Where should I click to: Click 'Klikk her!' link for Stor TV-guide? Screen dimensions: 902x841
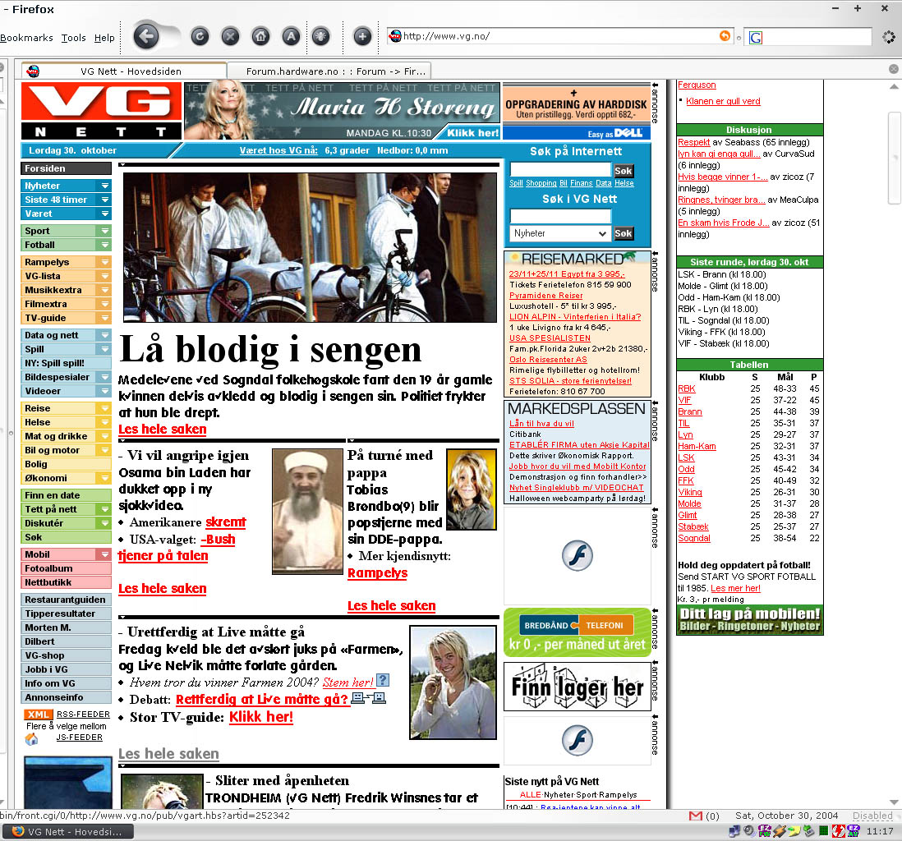[x=261, y=717]
